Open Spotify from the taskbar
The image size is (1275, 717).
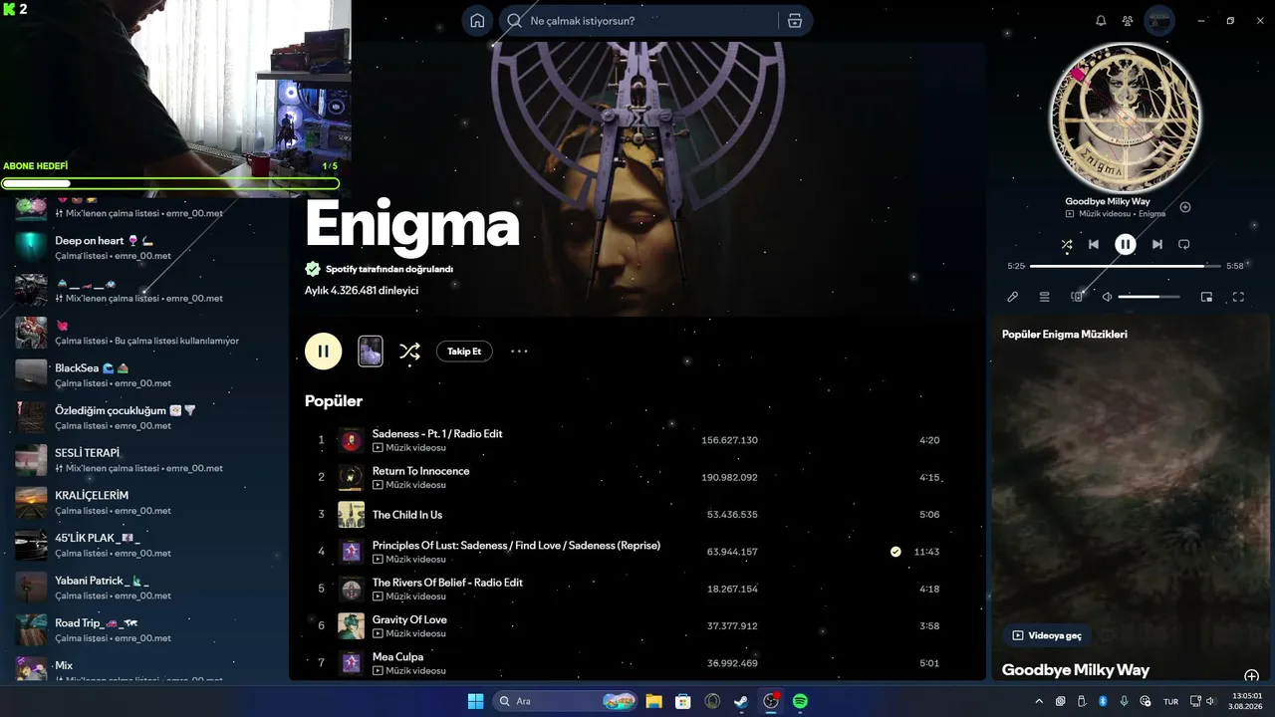[x=800, y=701]
